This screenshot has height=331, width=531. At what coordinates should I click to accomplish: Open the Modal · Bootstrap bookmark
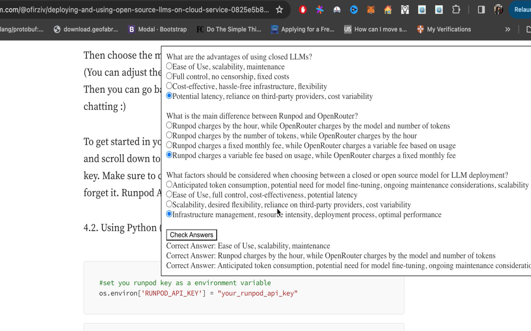pyautogui.click(x=157, y=29)
